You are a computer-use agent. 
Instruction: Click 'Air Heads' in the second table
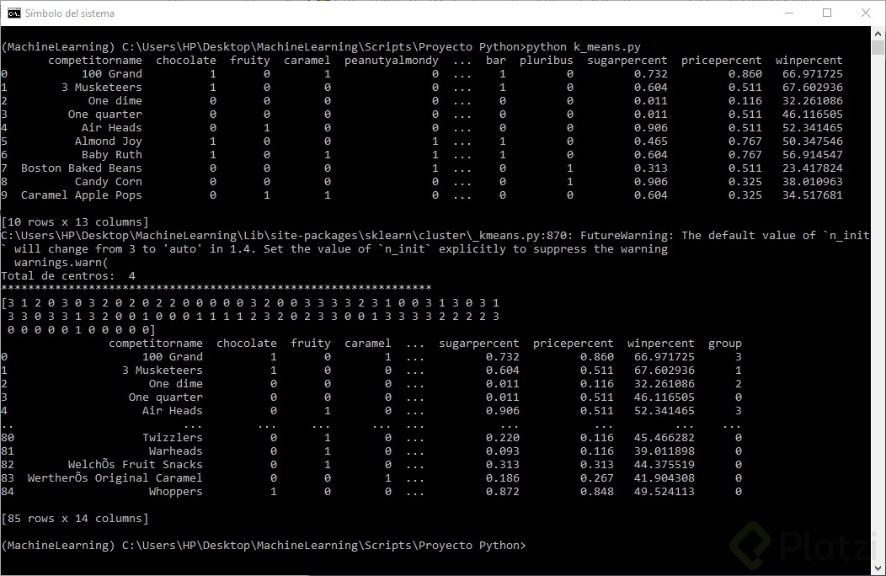[x=173, y=411]
